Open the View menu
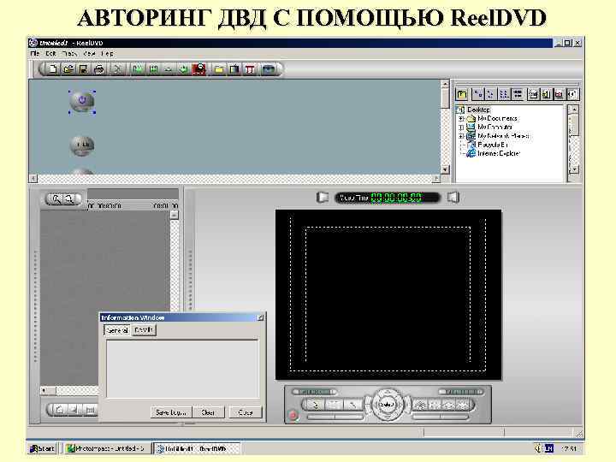Viewport: 616px width, 462px height. (x=89, y=53)
